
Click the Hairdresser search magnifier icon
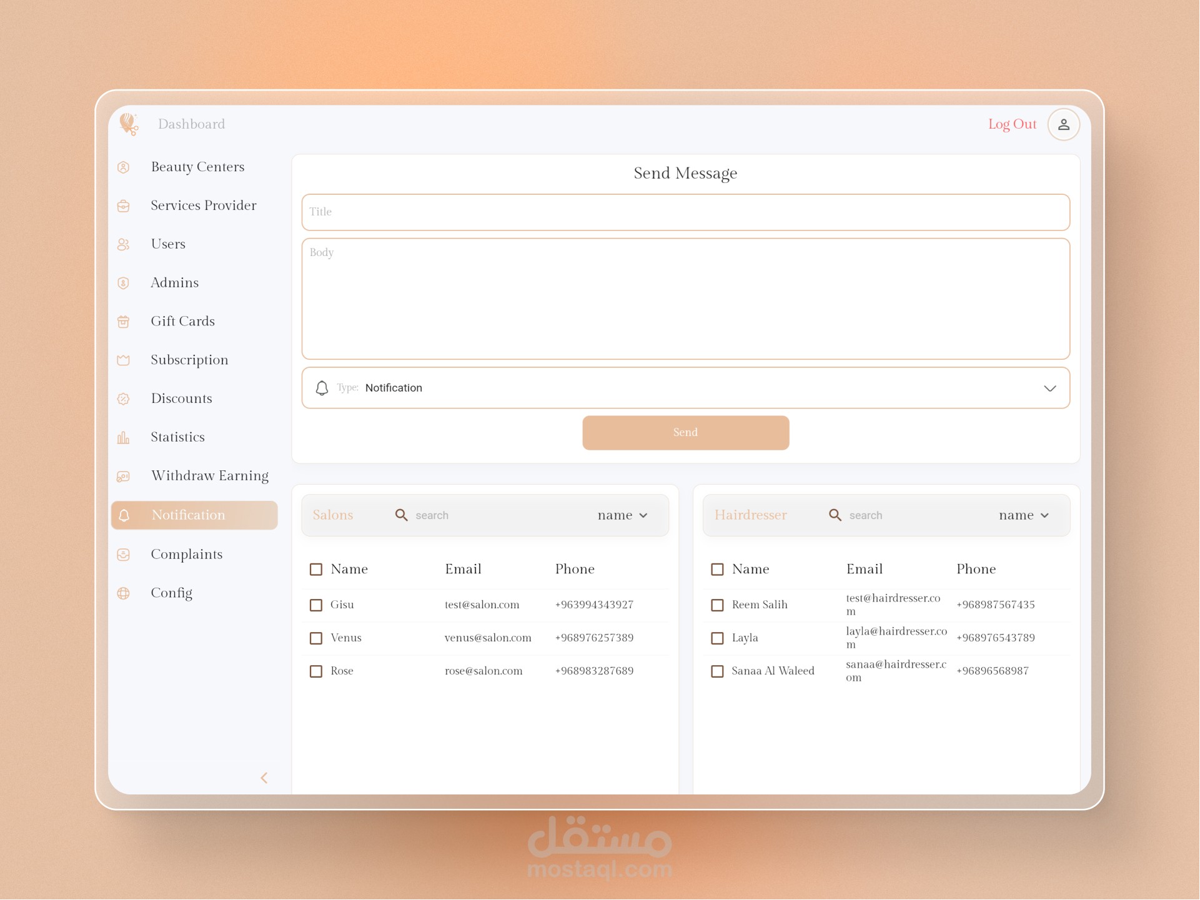pyautogui.click(x=835, y=515)
